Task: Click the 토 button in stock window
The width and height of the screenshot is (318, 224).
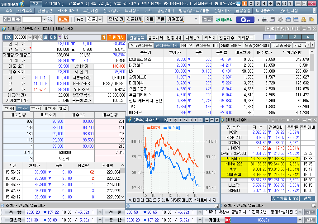Action: click(x=46, y=37)
